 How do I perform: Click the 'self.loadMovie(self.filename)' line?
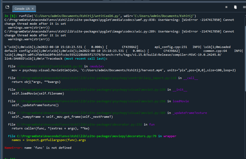[x=38, y=93]
